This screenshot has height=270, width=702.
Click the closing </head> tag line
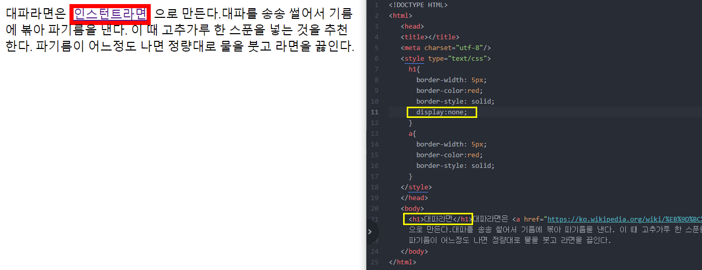pos(414,198)
